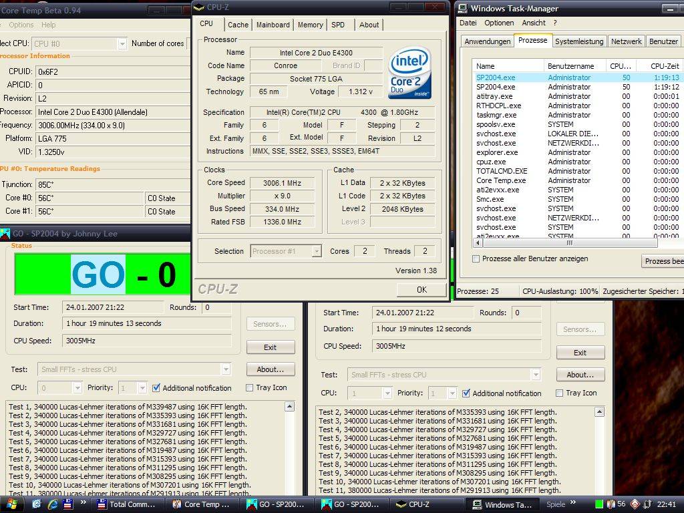Click the safely remove hardware tray icon
This screenshot has width=684, height=513.
click(648, 504)
